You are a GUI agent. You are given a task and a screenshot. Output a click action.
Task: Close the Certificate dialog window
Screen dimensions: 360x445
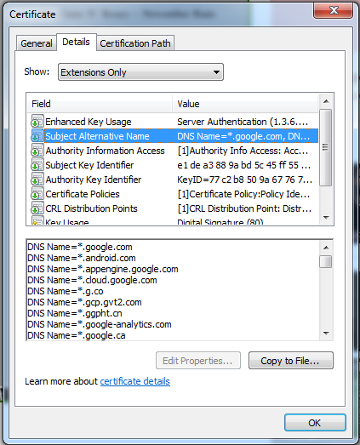click(x=334, y=10)
